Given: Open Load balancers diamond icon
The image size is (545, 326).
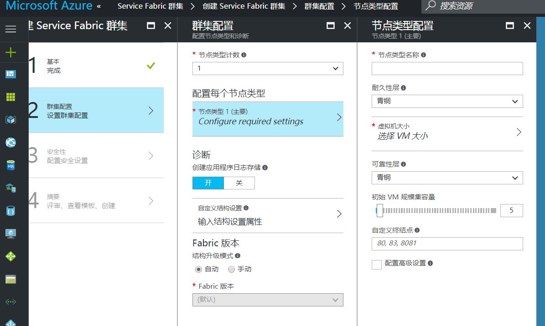Looking at the screenshot, I should click(11, 256).
